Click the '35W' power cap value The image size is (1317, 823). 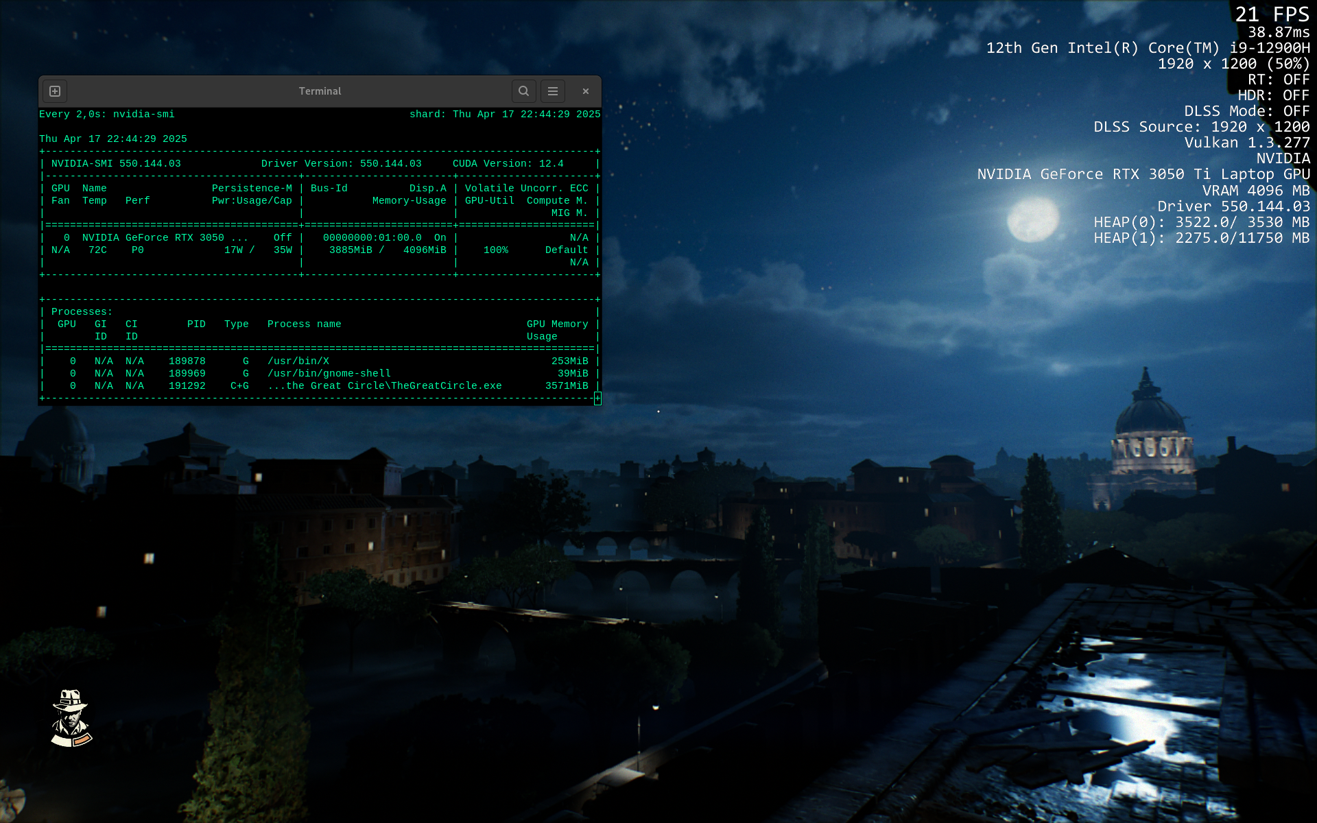click(x=283, y=250)
